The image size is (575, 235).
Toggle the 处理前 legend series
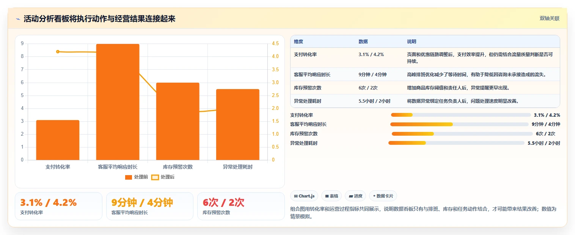pyautogui.click(x=136, y=177)
